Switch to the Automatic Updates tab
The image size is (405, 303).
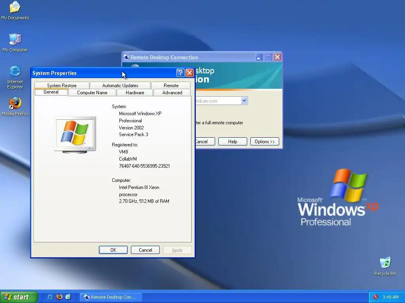click(120, 85)
